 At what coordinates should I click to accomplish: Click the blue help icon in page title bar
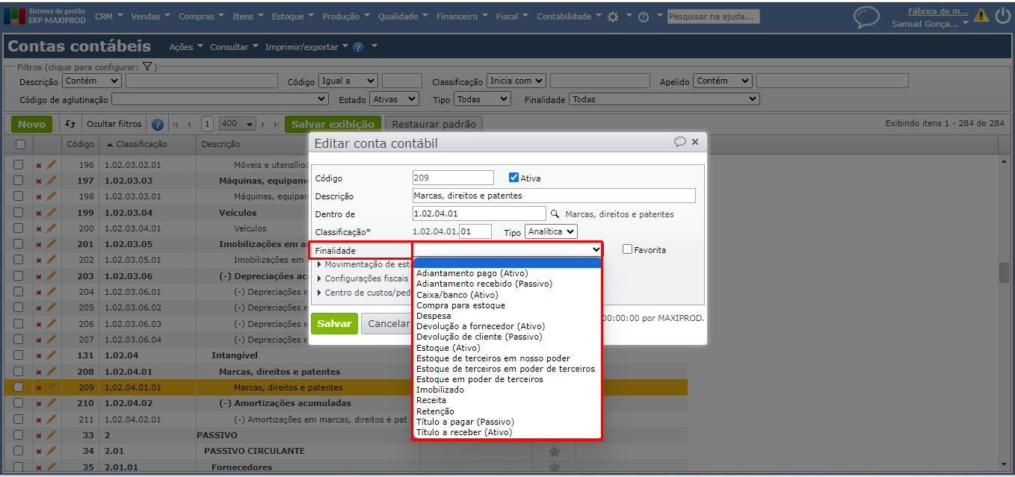coord(358,47)
